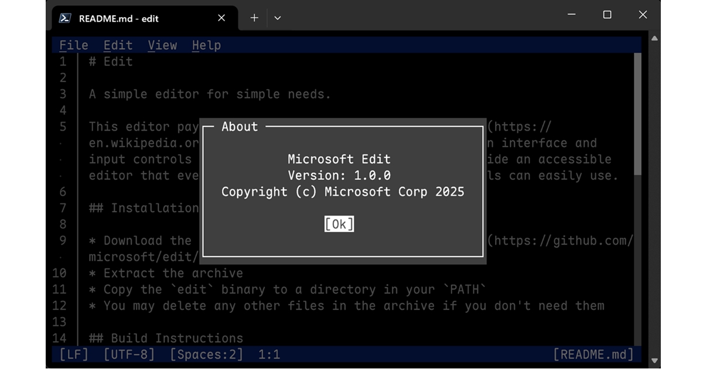
Task: Toggle the LF line ending indicator
Action: click(74, 354)
